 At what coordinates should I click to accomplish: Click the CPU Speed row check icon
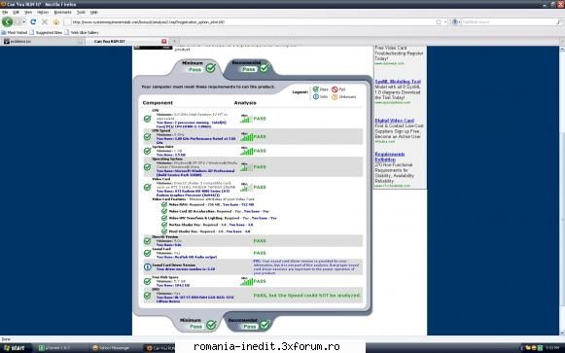148,137
